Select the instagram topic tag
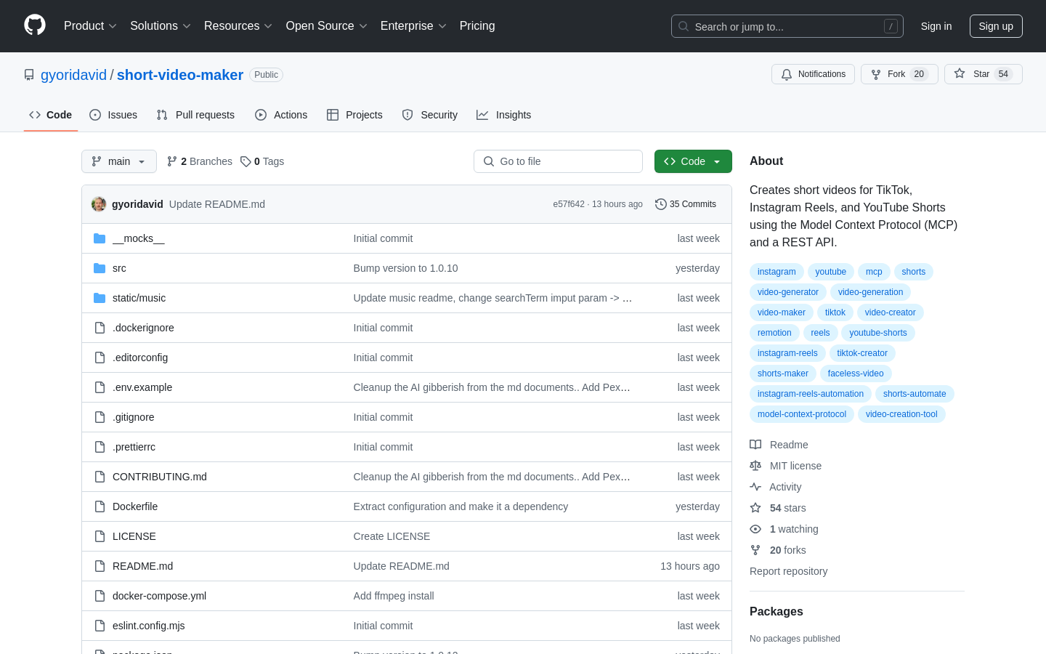This screenshot has width=1046, height=654. coord(777,272)
